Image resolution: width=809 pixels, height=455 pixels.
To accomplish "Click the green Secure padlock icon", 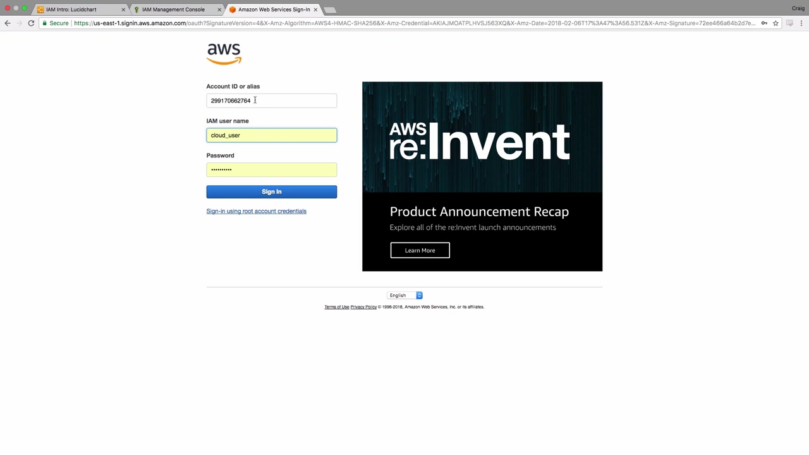I will coord(44,23).
